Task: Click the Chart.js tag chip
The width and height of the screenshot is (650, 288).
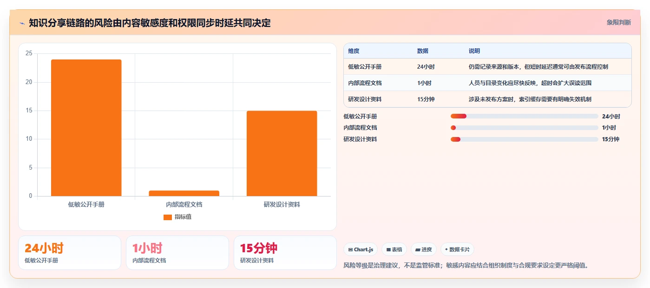Action: point(361,249)
